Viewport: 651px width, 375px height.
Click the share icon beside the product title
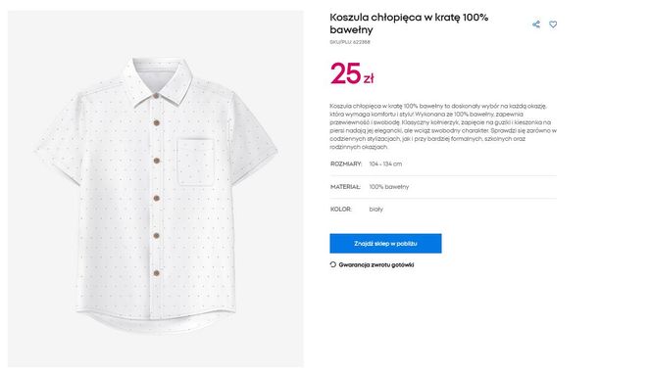(x=536, y=24)
